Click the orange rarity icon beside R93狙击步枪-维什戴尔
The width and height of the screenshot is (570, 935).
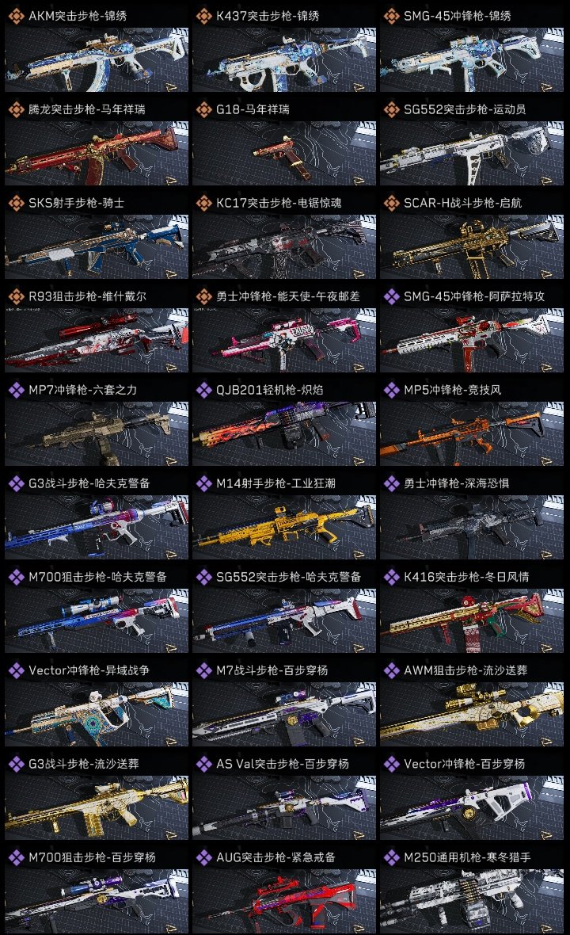pos(16,296)
